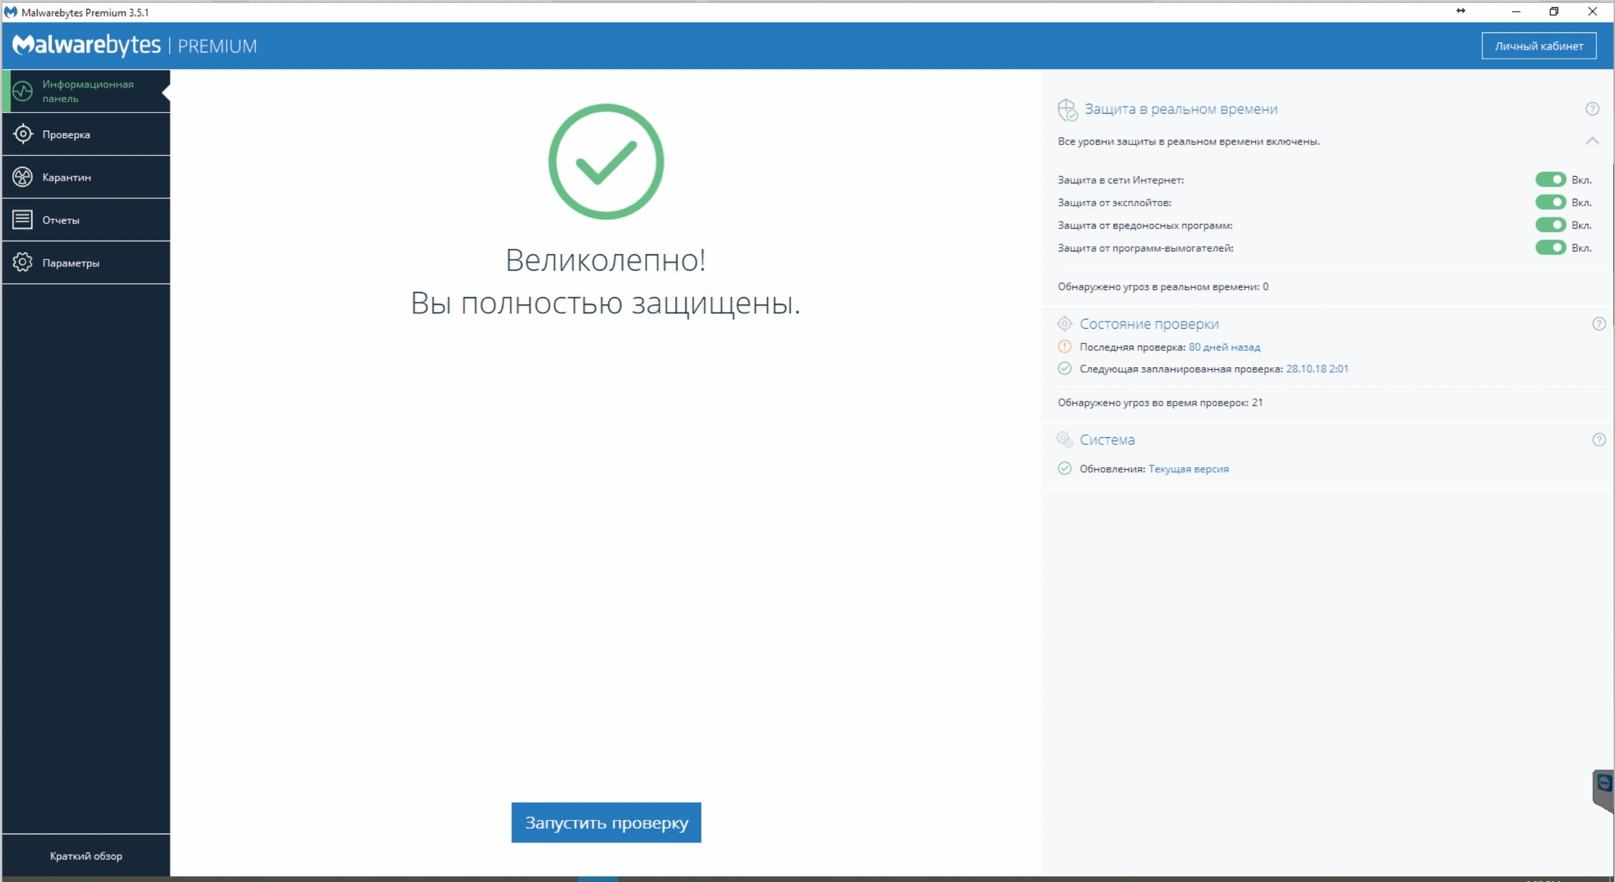Click the Отчеты reports list icon
The width and height of the screenshot is (1615, 882).
22,220
